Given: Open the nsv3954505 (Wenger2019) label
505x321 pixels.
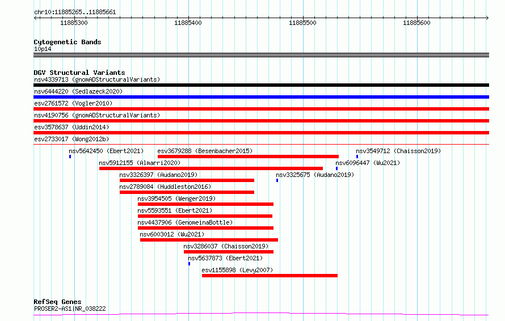Looking at the screenshot, I should [x=176, y=198].
